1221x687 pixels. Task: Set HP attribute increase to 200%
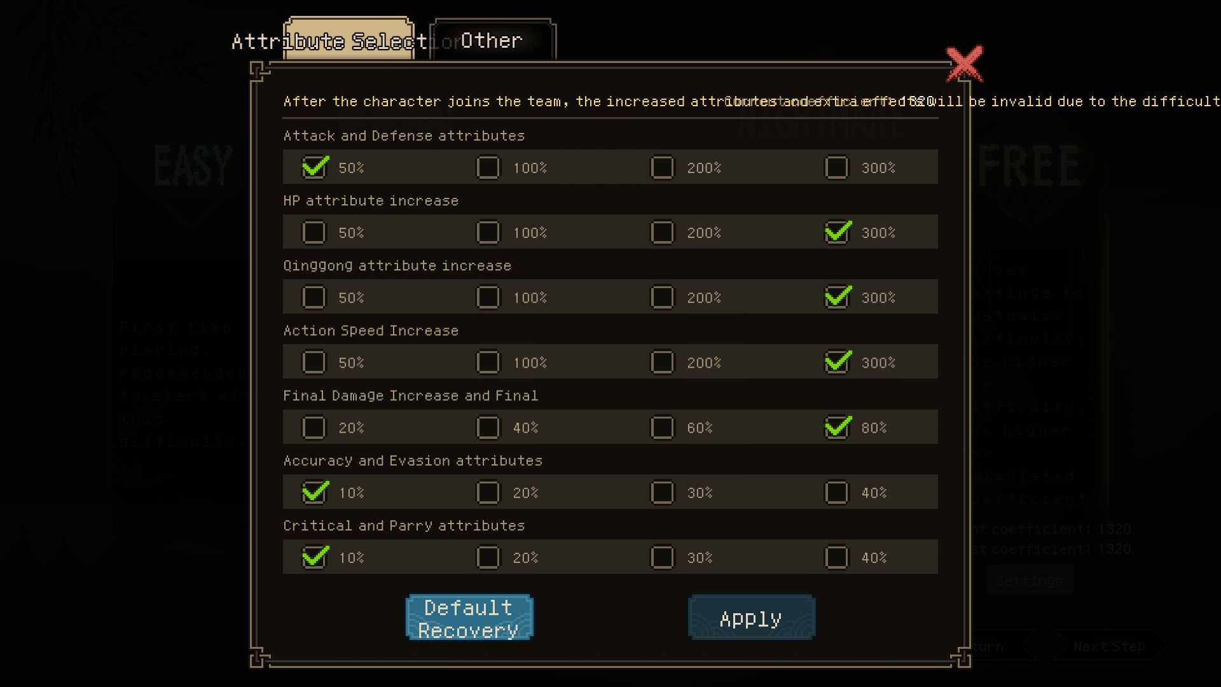(662, 233)
